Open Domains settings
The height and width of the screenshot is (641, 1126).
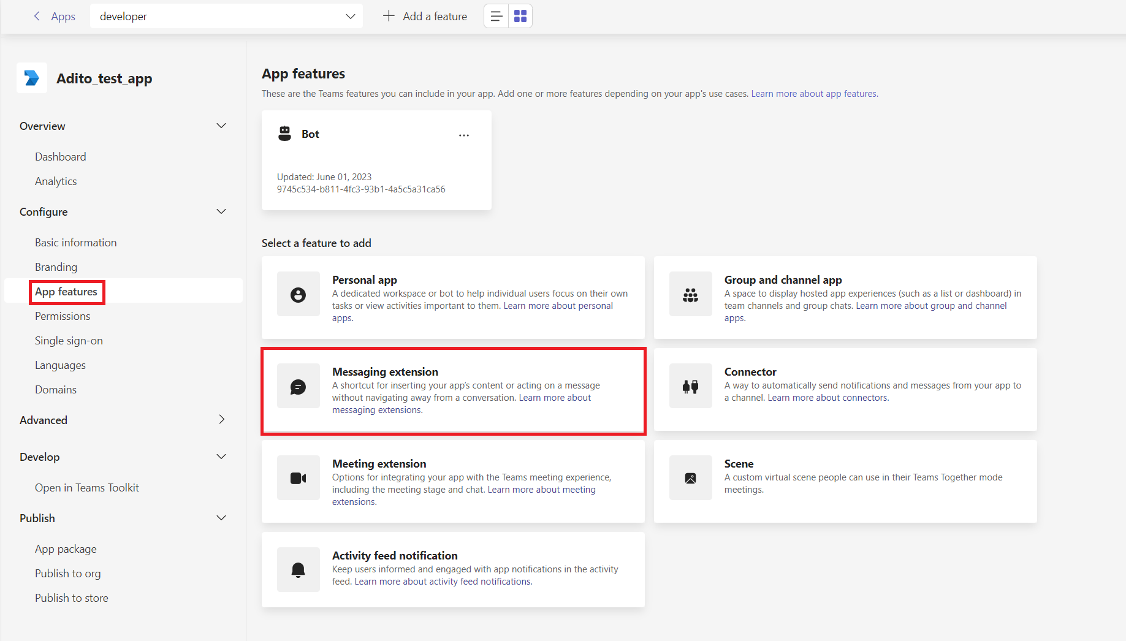tap(56, 390)
